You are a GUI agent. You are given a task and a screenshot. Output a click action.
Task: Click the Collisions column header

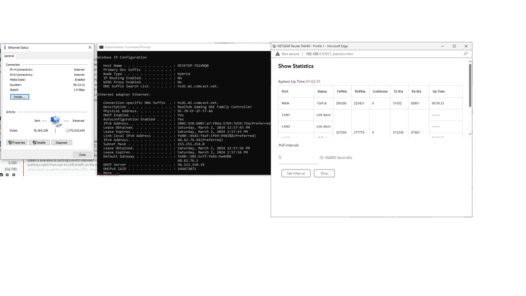click(380, 91)
